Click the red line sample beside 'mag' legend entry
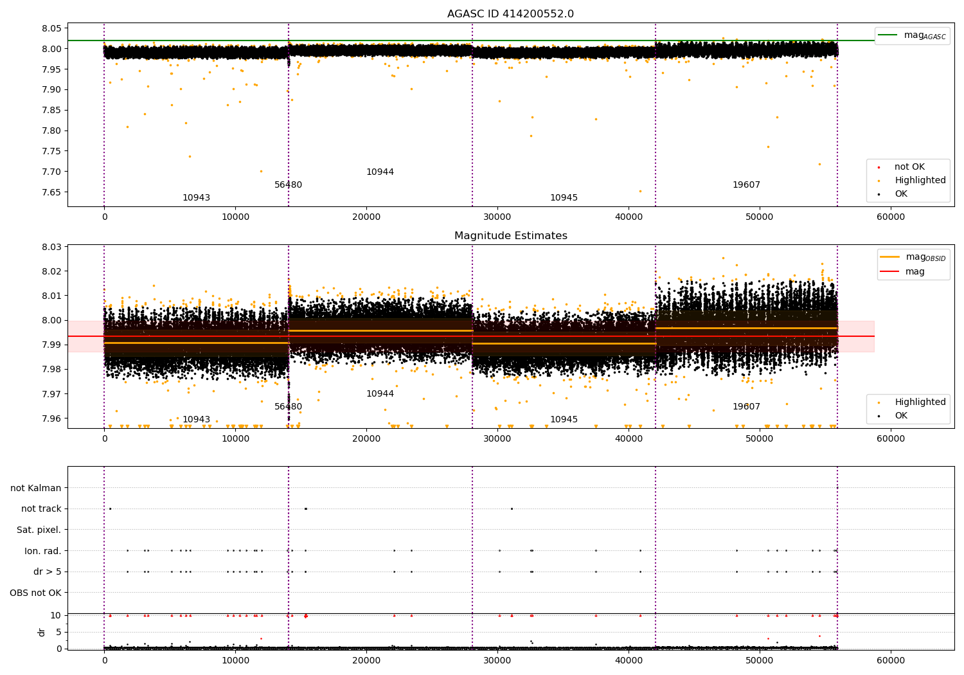The width and height of the screenshot is (964, 675). point(890,271)
